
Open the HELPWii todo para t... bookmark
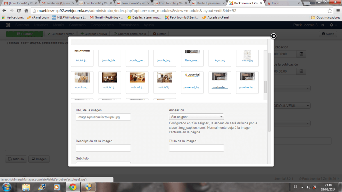pyautogui.click(x=69, y=17)
